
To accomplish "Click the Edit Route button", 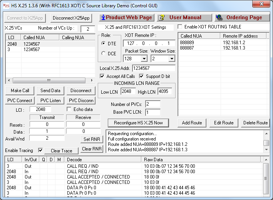I will pyautogui.click(x=224, y=123).
